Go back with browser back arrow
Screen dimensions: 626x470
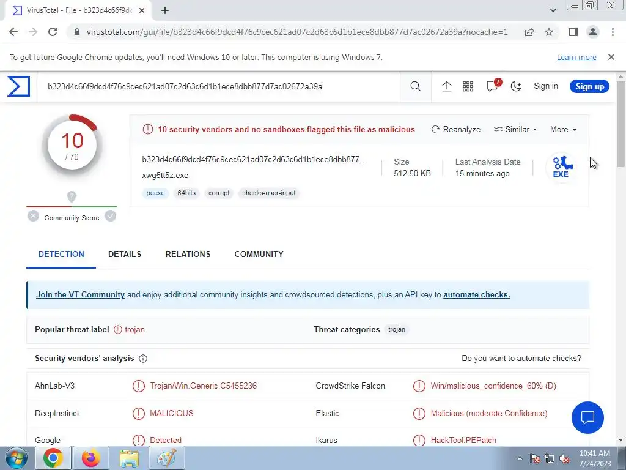pos(13,32)
